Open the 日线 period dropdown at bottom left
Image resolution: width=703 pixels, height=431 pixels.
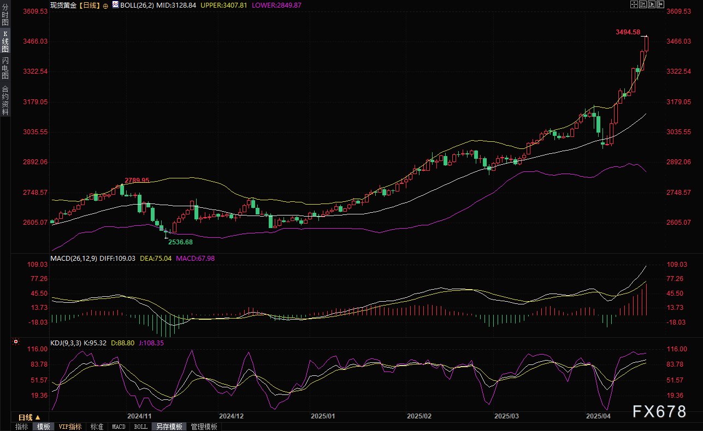29,417
